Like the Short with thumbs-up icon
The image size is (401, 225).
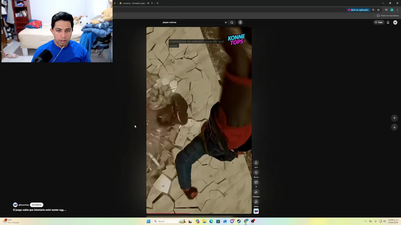point(256,163)
